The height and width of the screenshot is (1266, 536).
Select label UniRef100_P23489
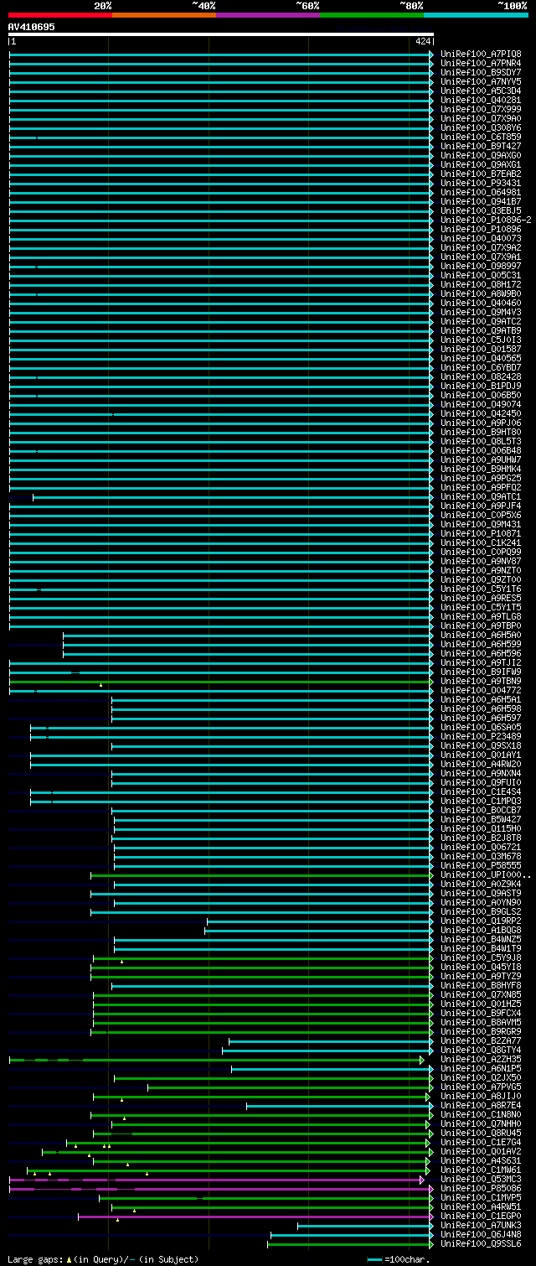pyautogui.click(x=481, y=736)
